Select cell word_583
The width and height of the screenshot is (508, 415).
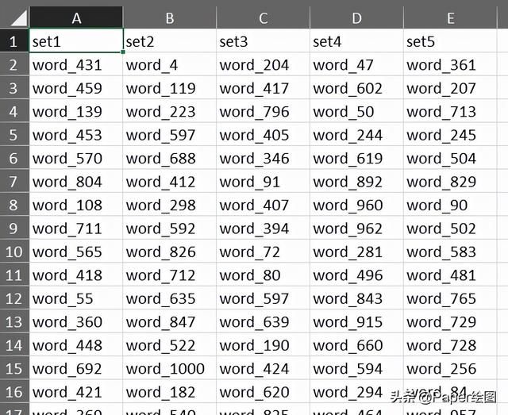[x=450, y=251]
